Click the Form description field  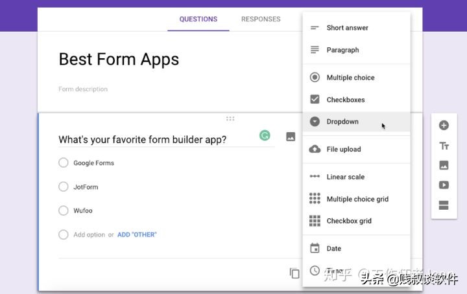83,89
